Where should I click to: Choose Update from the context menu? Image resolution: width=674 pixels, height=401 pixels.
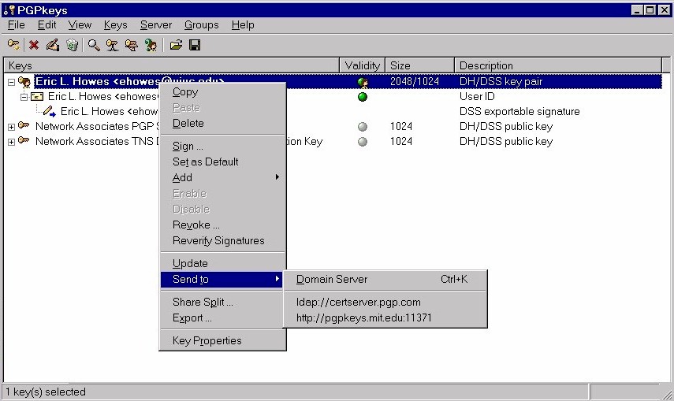(x=222, y=263)
